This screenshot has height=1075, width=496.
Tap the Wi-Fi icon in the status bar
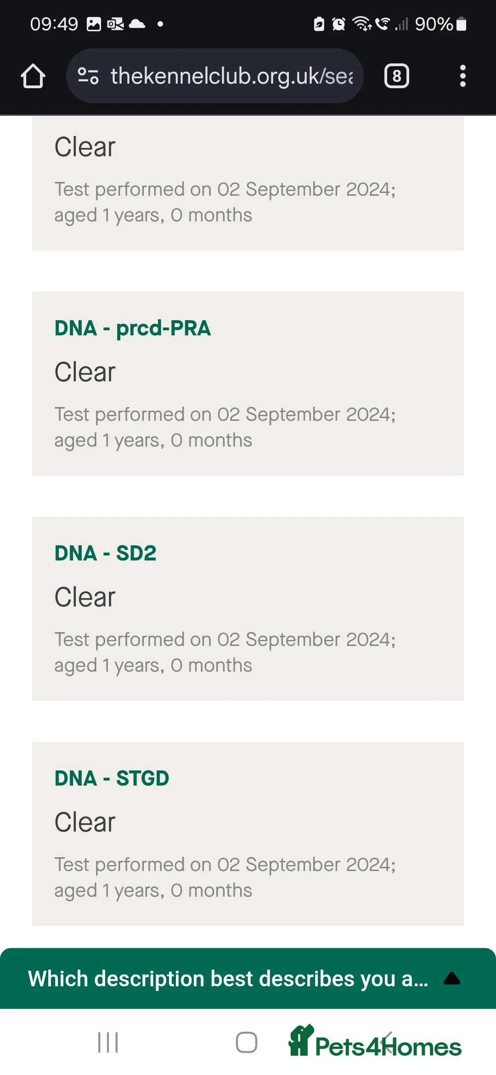[x=361, y=23]
